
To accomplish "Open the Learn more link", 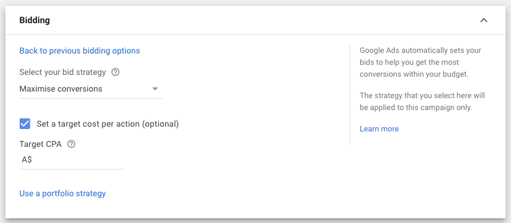I will point(379,129).
